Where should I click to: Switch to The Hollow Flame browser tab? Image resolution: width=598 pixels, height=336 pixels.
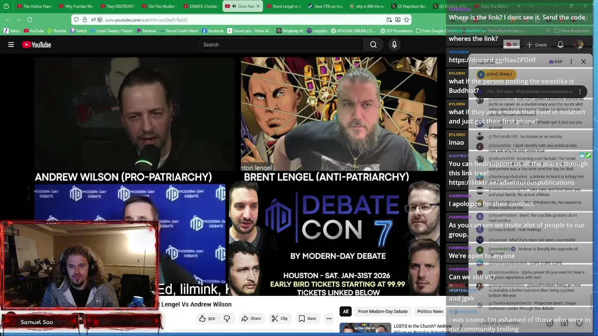[33, 6]
